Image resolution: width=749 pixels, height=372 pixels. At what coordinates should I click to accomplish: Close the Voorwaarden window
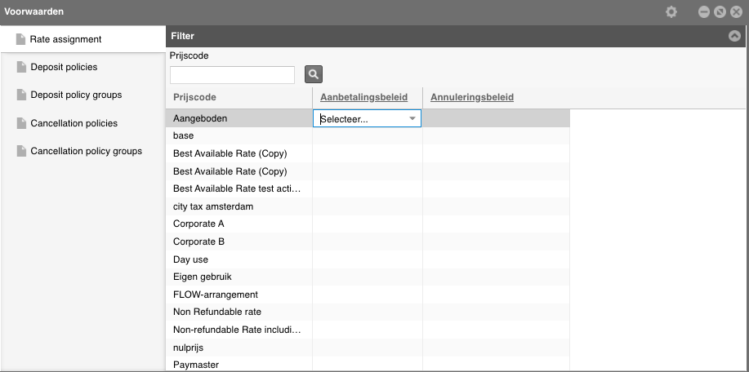pyautogui.click(x=736, y=12)
